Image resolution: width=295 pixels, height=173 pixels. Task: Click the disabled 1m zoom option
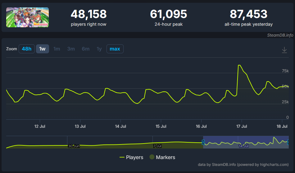tap(57, 49)
